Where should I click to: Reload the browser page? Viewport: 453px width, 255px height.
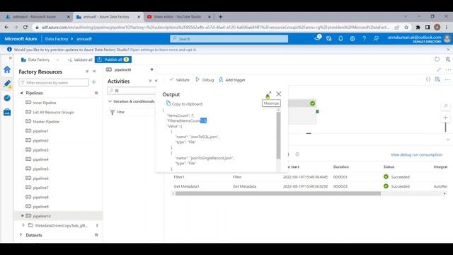pyautogui.click(x=25, y=27)
